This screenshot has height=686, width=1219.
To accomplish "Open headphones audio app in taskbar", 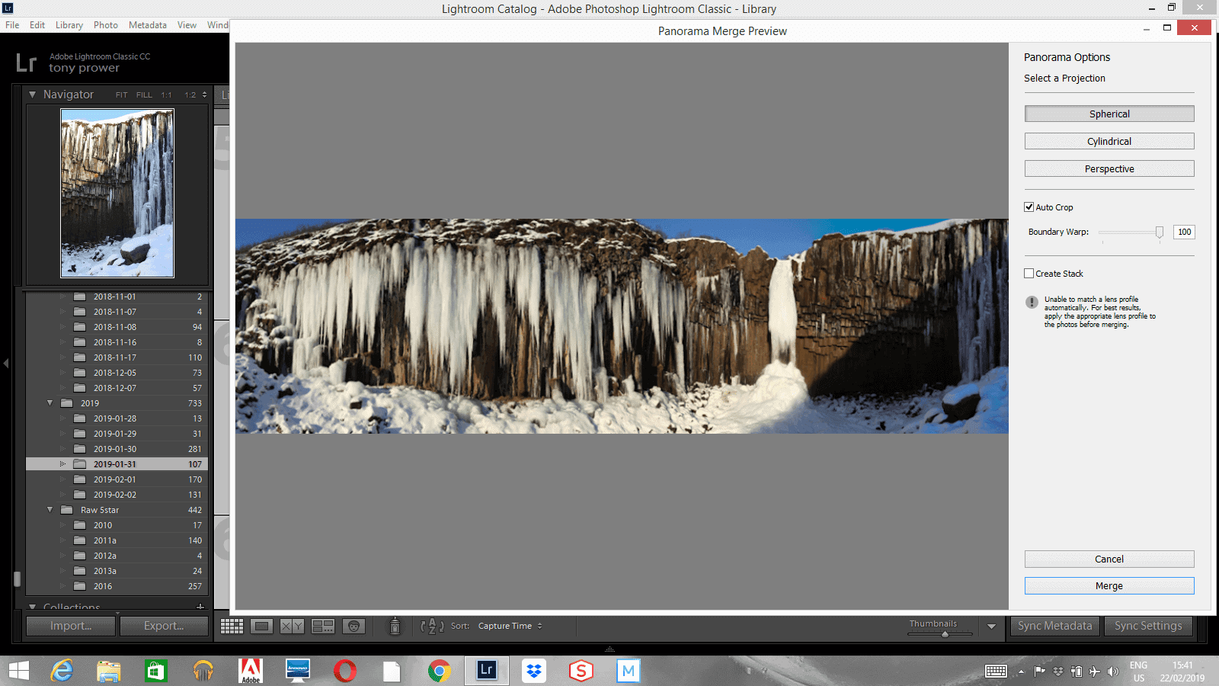I will point(203,671).
